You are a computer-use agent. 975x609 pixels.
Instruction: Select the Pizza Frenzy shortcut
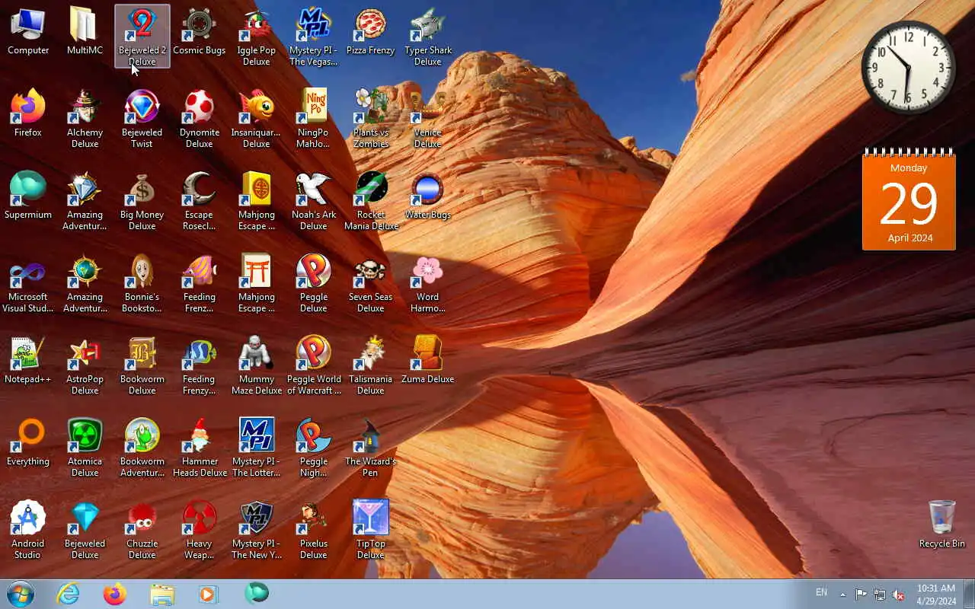370,32
